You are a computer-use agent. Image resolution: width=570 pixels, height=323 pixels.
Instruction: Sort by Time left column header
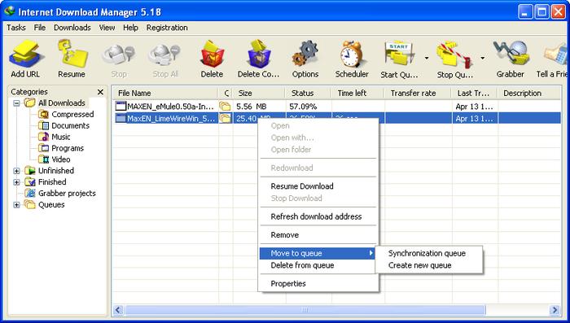[x=357, y=93]
